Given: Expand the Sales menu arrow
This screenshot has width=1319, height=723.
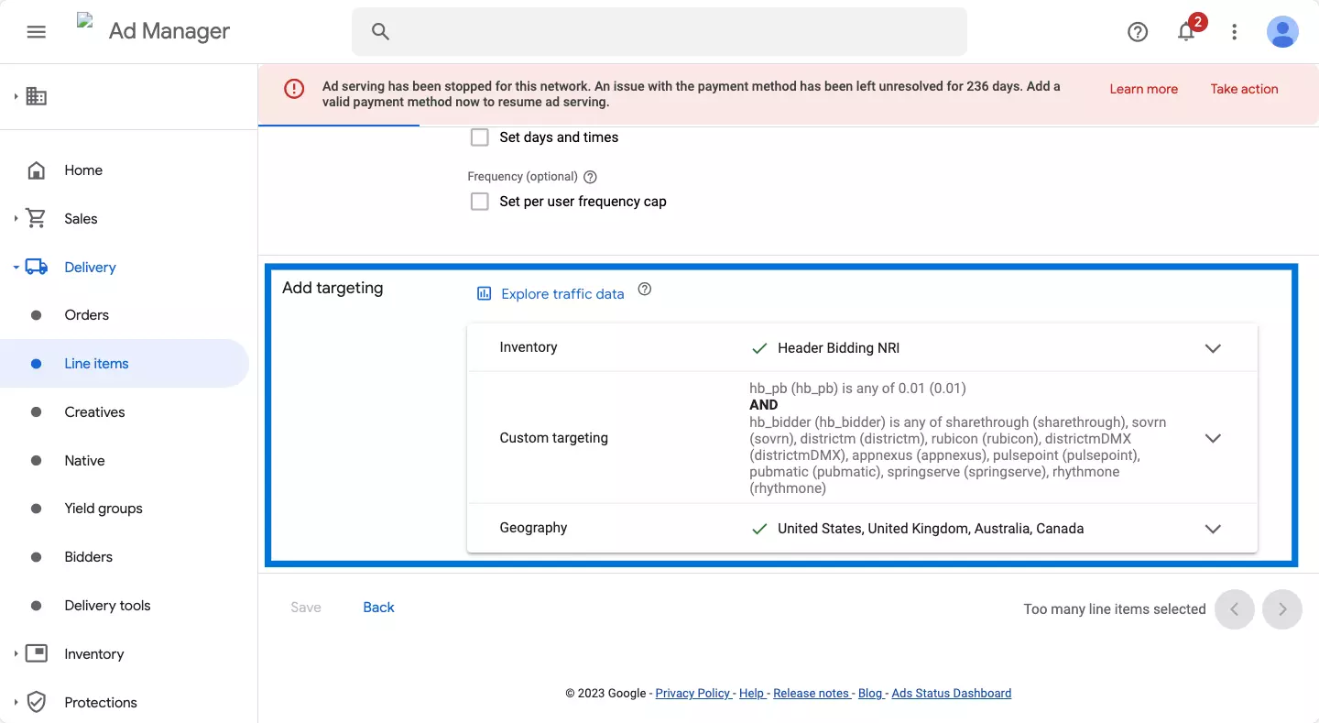Looking at the screenshot, I should click(x=16, y=219).
